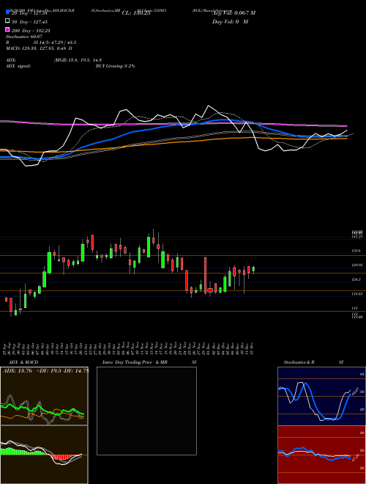Click the 'MACD: 128.33, 127.85, 0.48 D' line
Image resolution: width=366 pixels, height=484 pixels.
tap(39, 48)
